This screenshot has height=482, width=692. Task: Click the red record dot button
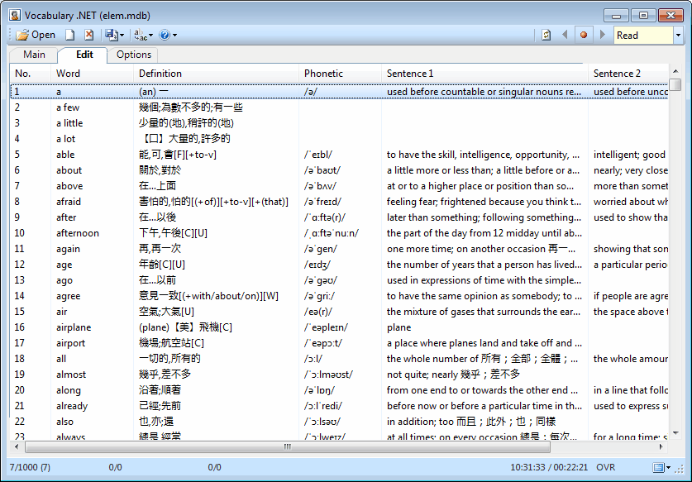pos(584,35)
